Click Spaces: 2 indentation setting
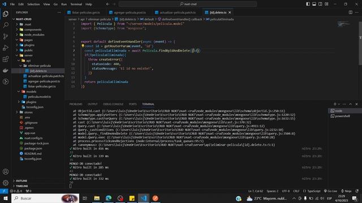The image size is (362, 203). [x=273, y=191]
